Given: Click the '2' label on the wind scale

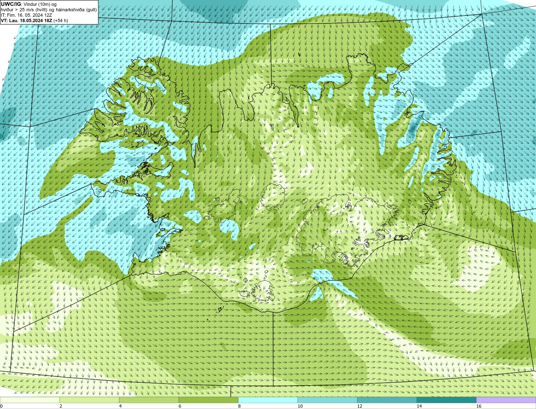Looking at the screenshot, I should tap(61, 406).
